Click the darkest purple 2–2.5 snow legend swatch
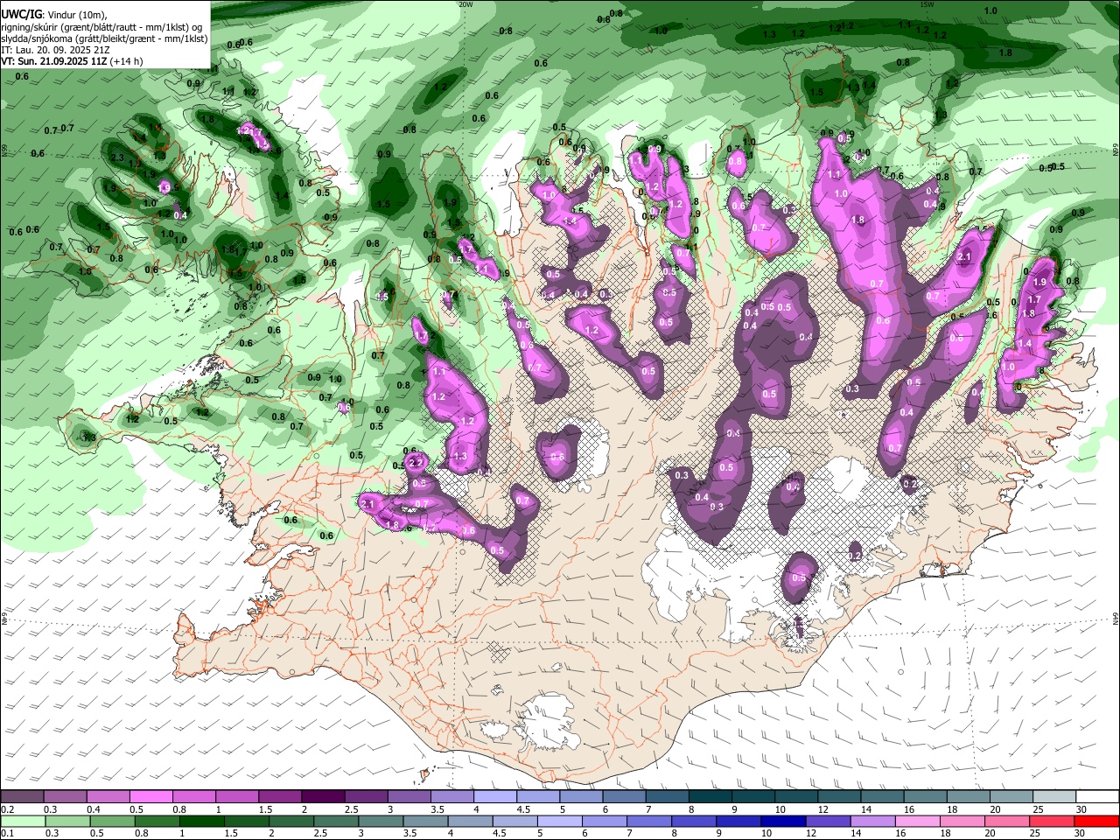The height and width of the screenshot is (840, 1120). tap(323, 796)
